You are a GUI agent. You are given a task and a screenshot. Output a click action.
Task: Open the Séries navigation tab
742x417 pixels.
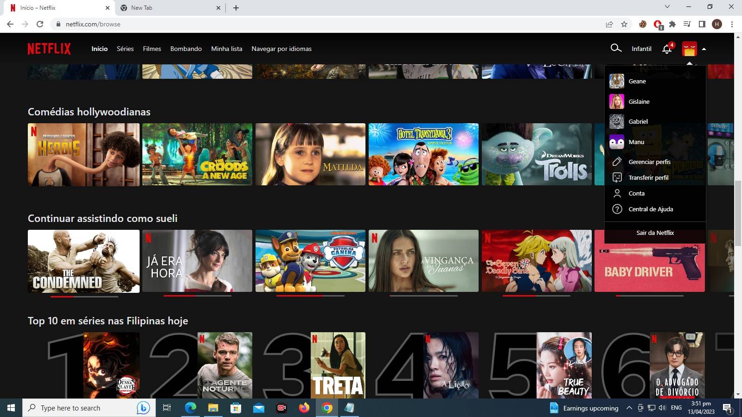(x=125, y=49)
